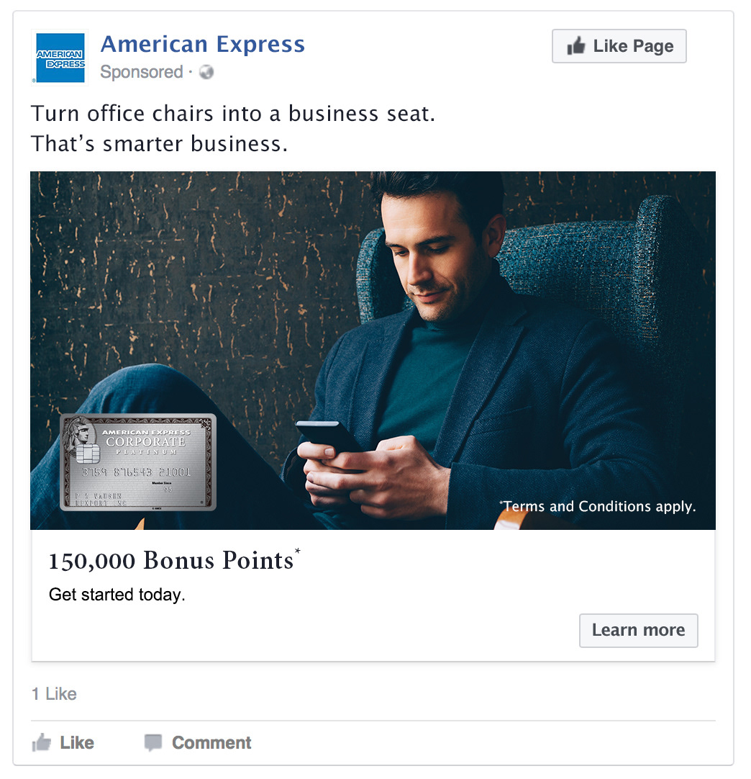Click the Like Page button
The width and height of the screenshot is (751, 779).
click(619, 46)
